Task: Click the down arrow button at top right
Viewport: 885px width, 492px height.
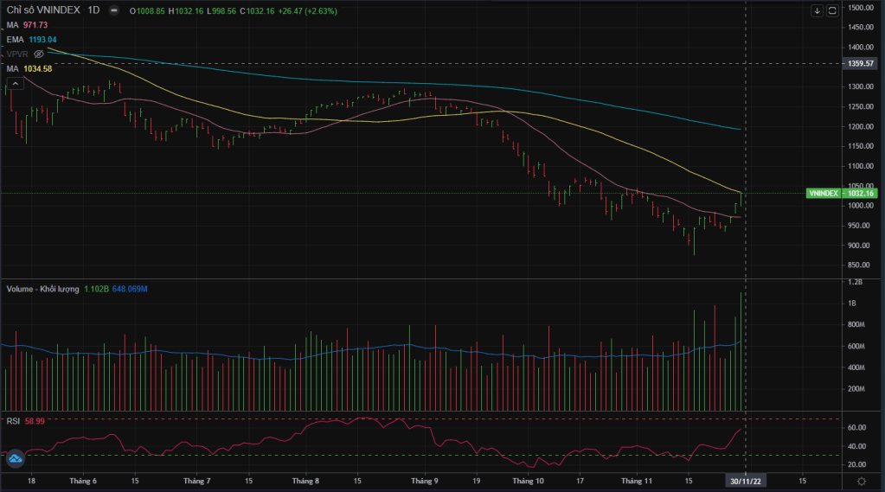Action: pos(817,11)
